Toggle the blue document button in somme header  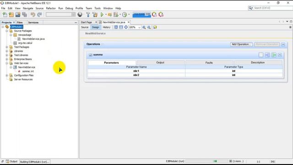click(267, 55)
